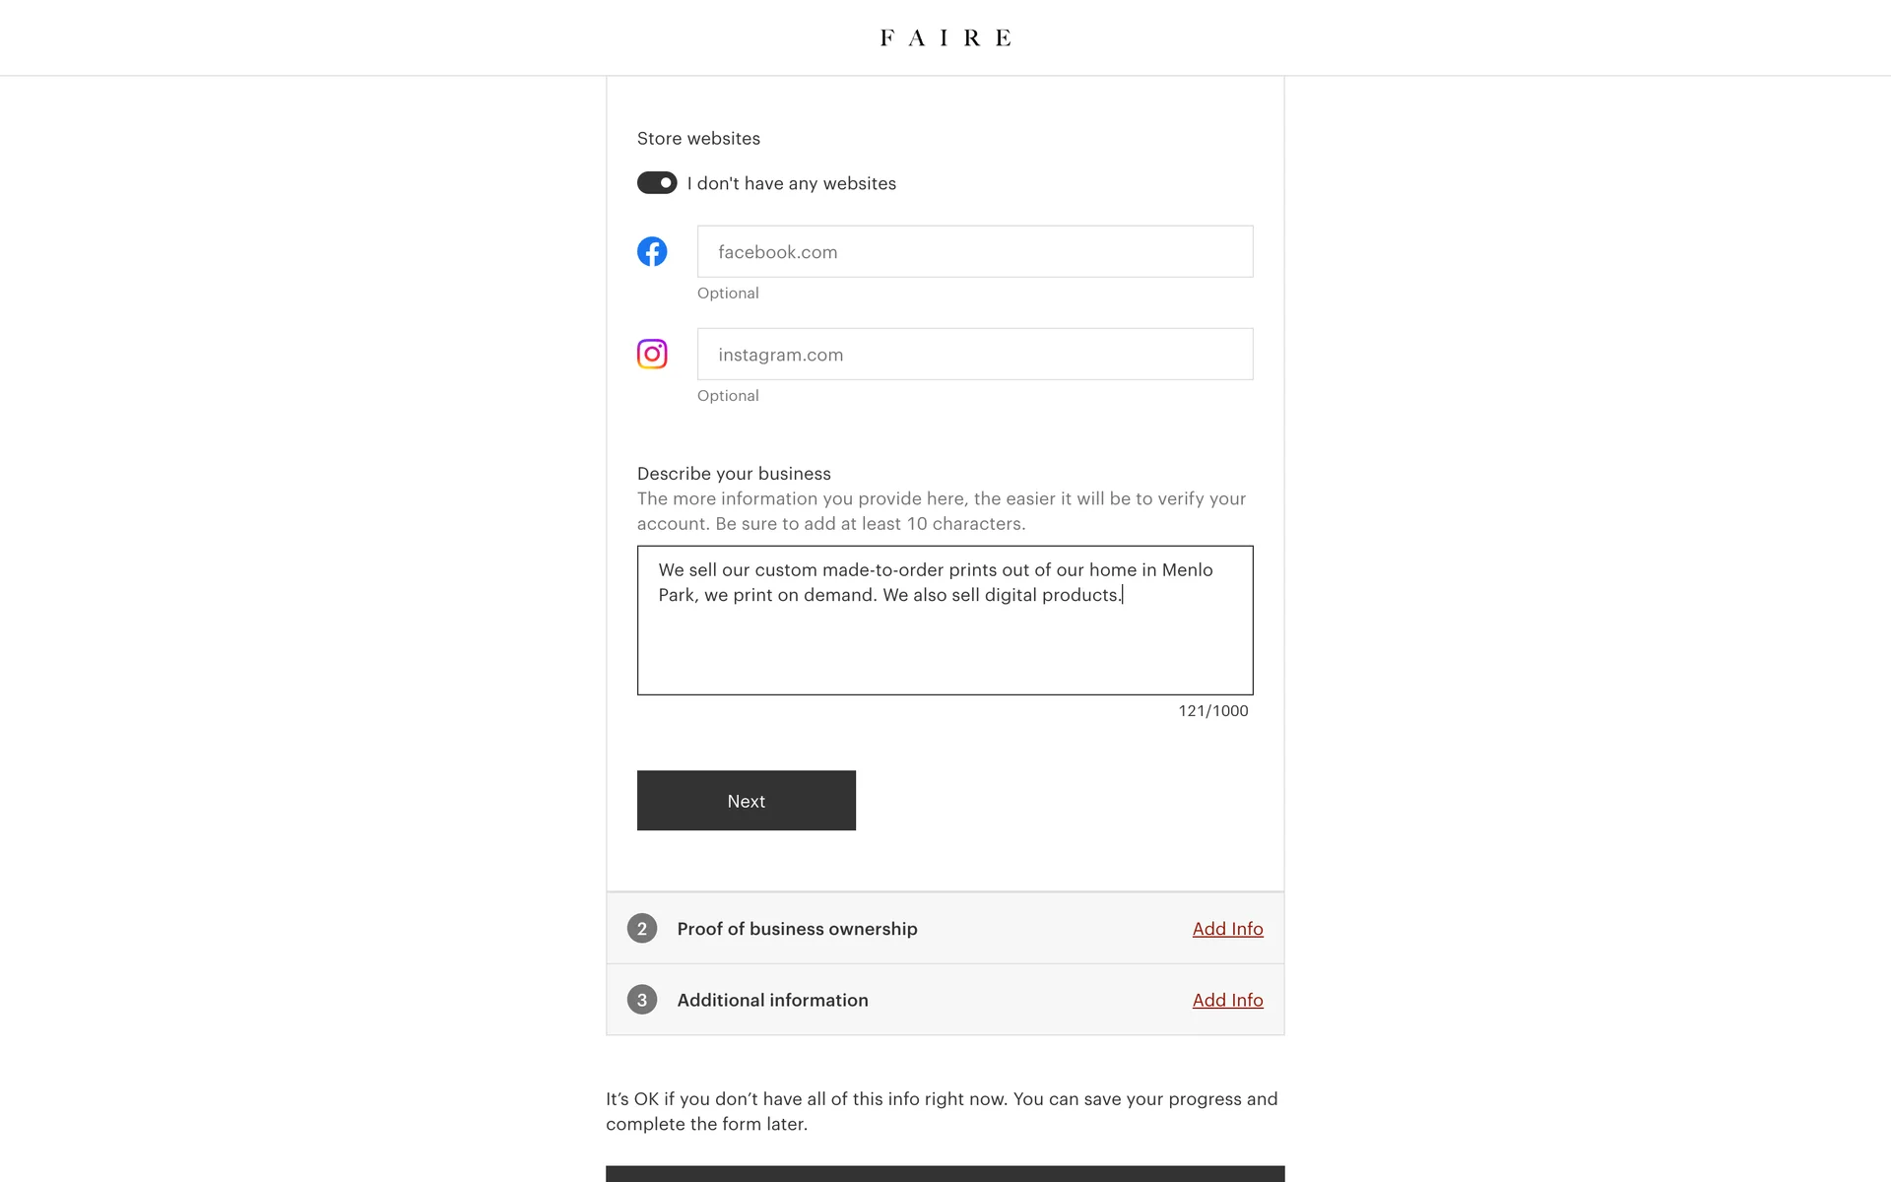
Task: Focus the facebook.com input field
Action: [x=975, y=252]
